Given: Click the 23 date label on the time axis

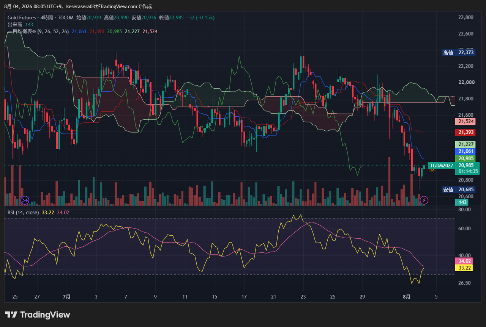Looking at the screenshot, I should click(303, 297).
